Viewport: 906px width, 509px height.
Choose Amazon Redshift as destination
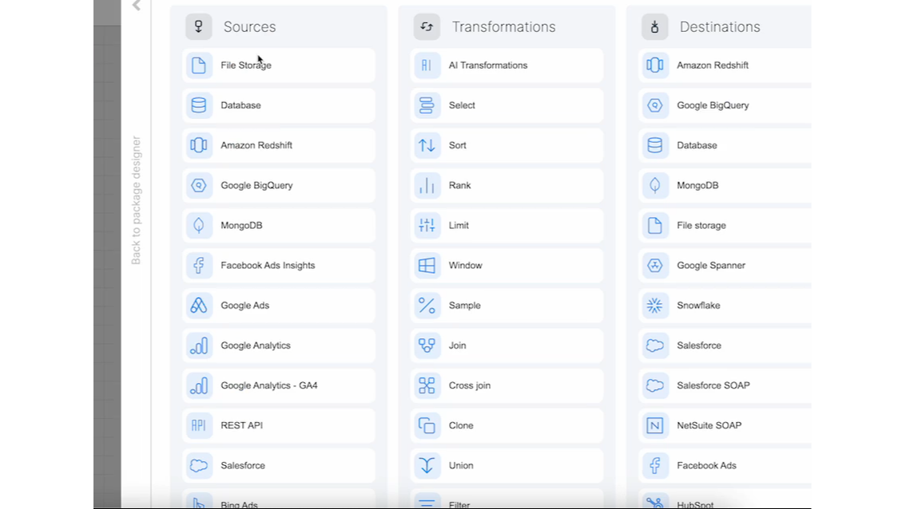pos(712,65)
